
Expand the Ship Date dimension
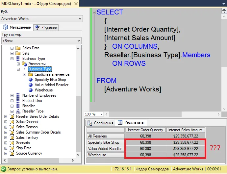[6, 148]
